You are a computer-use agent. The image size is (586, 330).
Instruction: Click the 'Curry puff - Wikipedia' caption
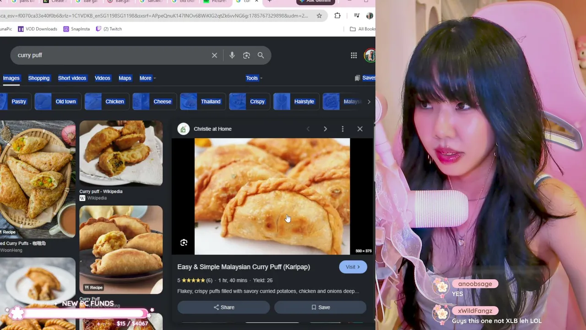click(101, 192)
